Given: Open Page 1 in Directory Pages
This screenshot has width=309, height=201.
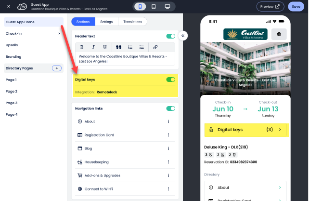Looking at the screenshot, I should click(x=11, y=80).
